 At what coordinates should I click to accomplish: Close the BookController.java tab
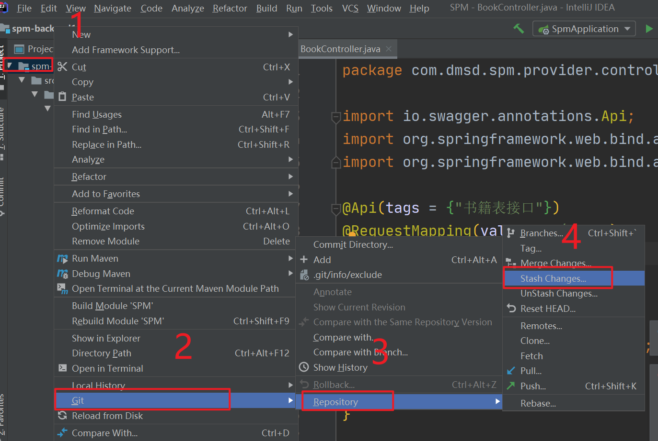[x=389, y=49]
